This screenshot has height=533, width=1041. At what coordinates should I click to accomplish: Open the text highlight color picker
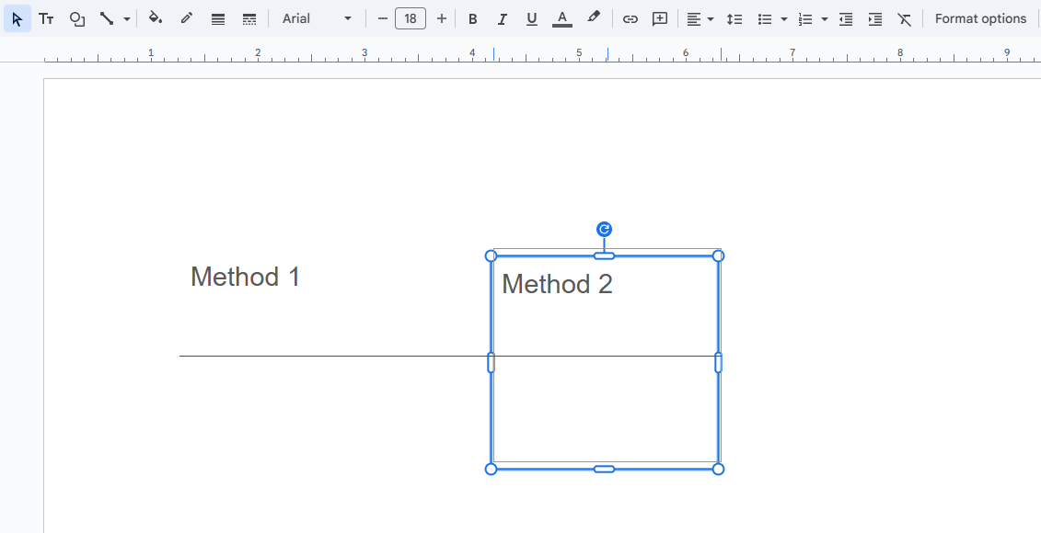pyautogui.click(x=592, y=18)
